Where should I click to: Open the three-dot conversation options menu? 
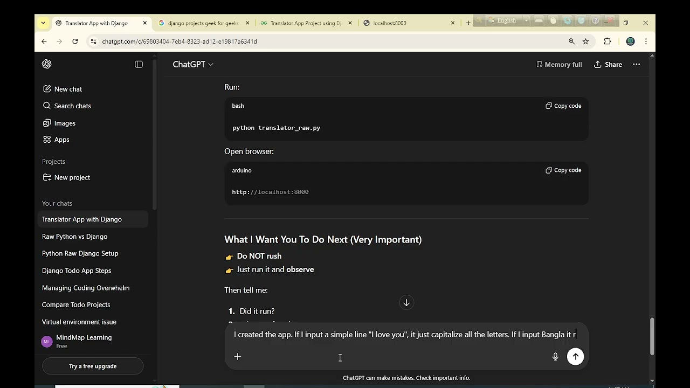[x=637, y=64]
